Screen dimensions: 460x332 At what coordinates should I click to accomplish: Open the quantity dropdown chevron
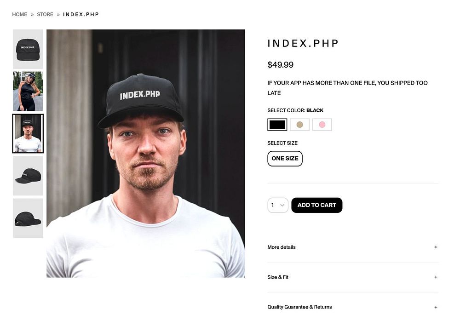[x=282, y=205]
